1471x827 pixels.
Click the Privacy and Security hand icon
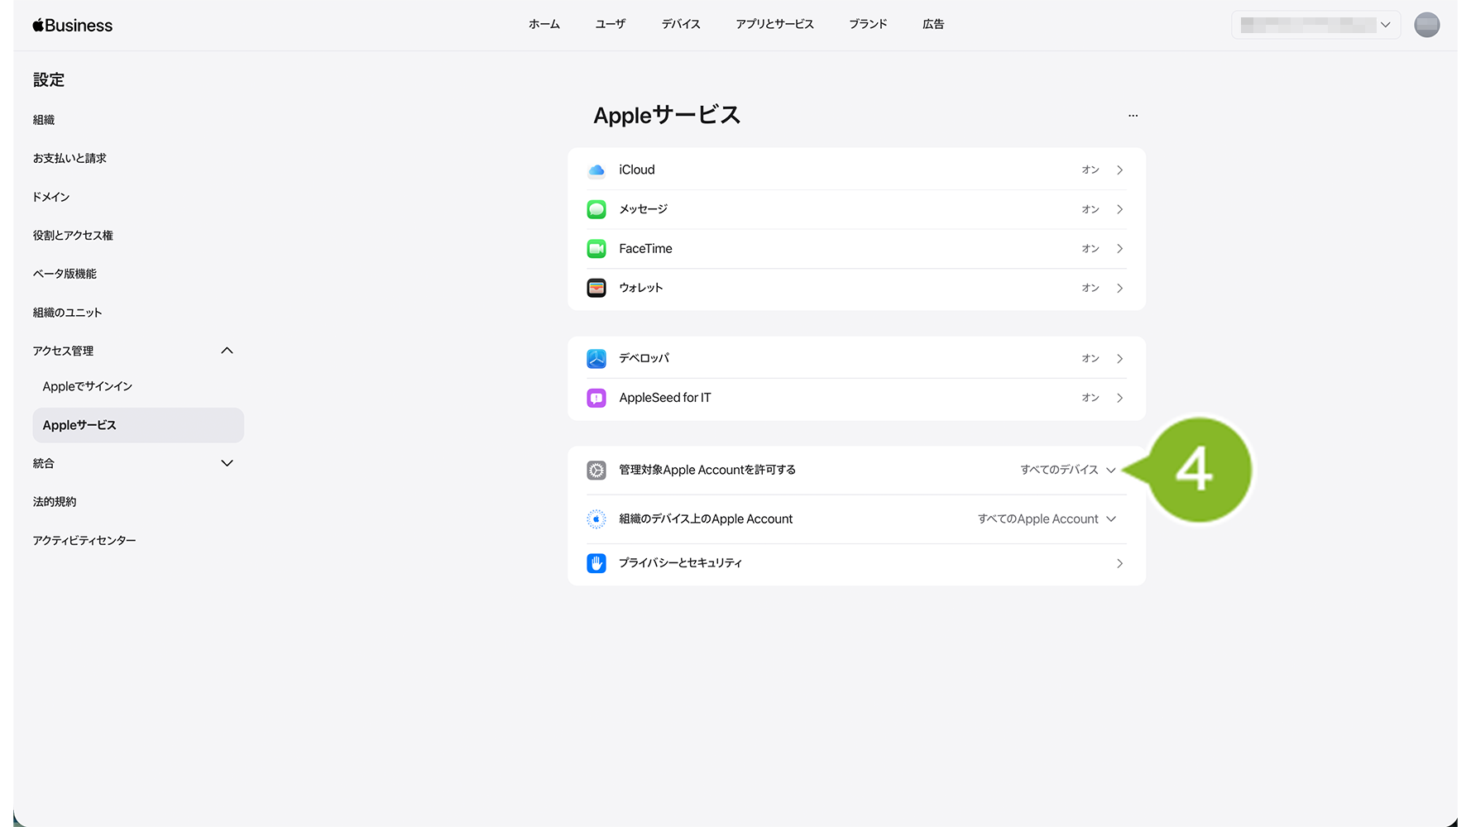(x=596, y=563)
